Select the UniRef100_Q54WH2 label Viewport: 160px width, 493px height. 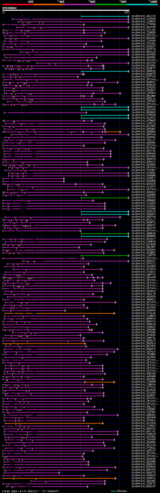143,131
